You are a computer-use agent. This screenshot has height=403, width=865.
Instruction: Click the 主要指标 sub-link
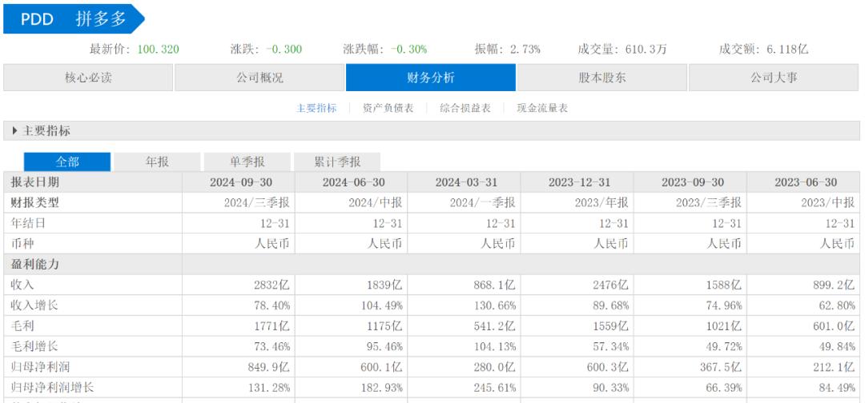click(x=316, y=109)
